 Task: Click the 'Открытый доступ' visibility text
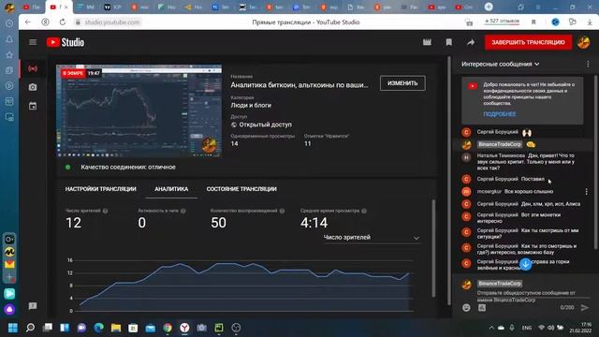click(x=265, y=125)
